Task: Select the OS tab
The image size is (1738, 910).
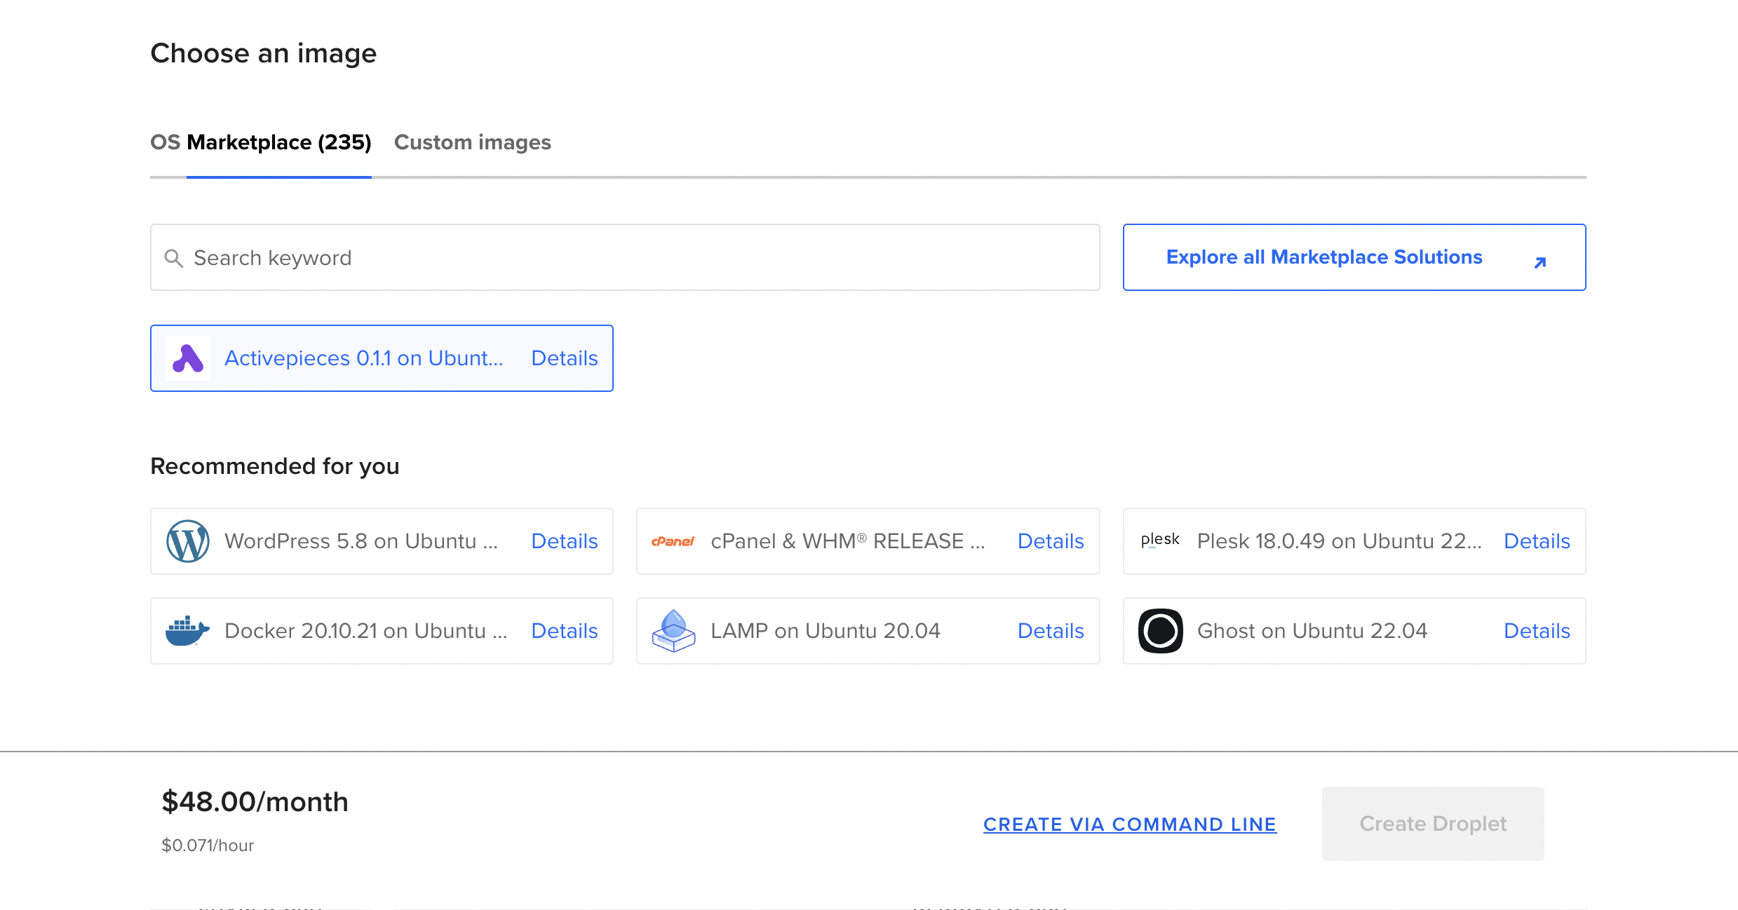Action: click(166, 142)
